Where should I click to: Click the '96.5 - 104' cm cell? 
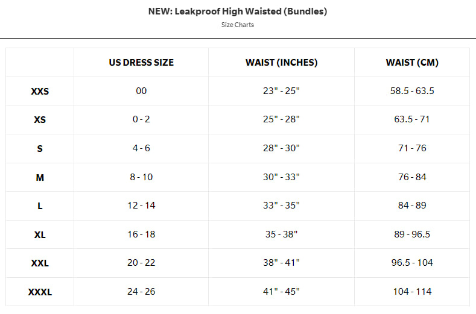click(x=412, y=263)
